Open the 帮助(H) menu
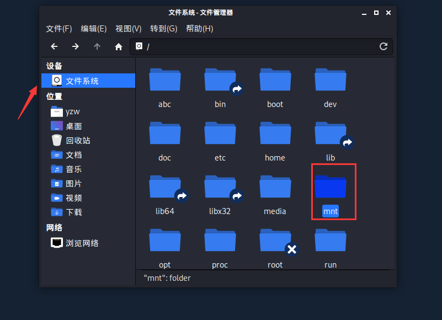Image resolution: width=442 pixels, height=320 pixels. click(x=200, y=29)
